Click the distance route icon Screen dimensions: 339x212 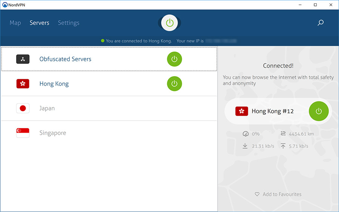(283, 134)
